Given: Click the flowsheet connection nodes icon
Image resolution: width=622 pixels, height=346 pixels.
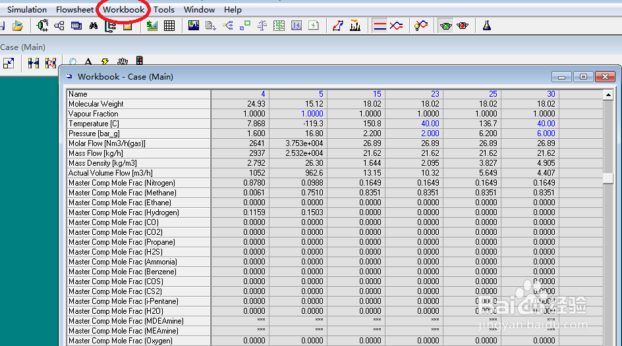Looking at the screenshot, I should 59,26.
